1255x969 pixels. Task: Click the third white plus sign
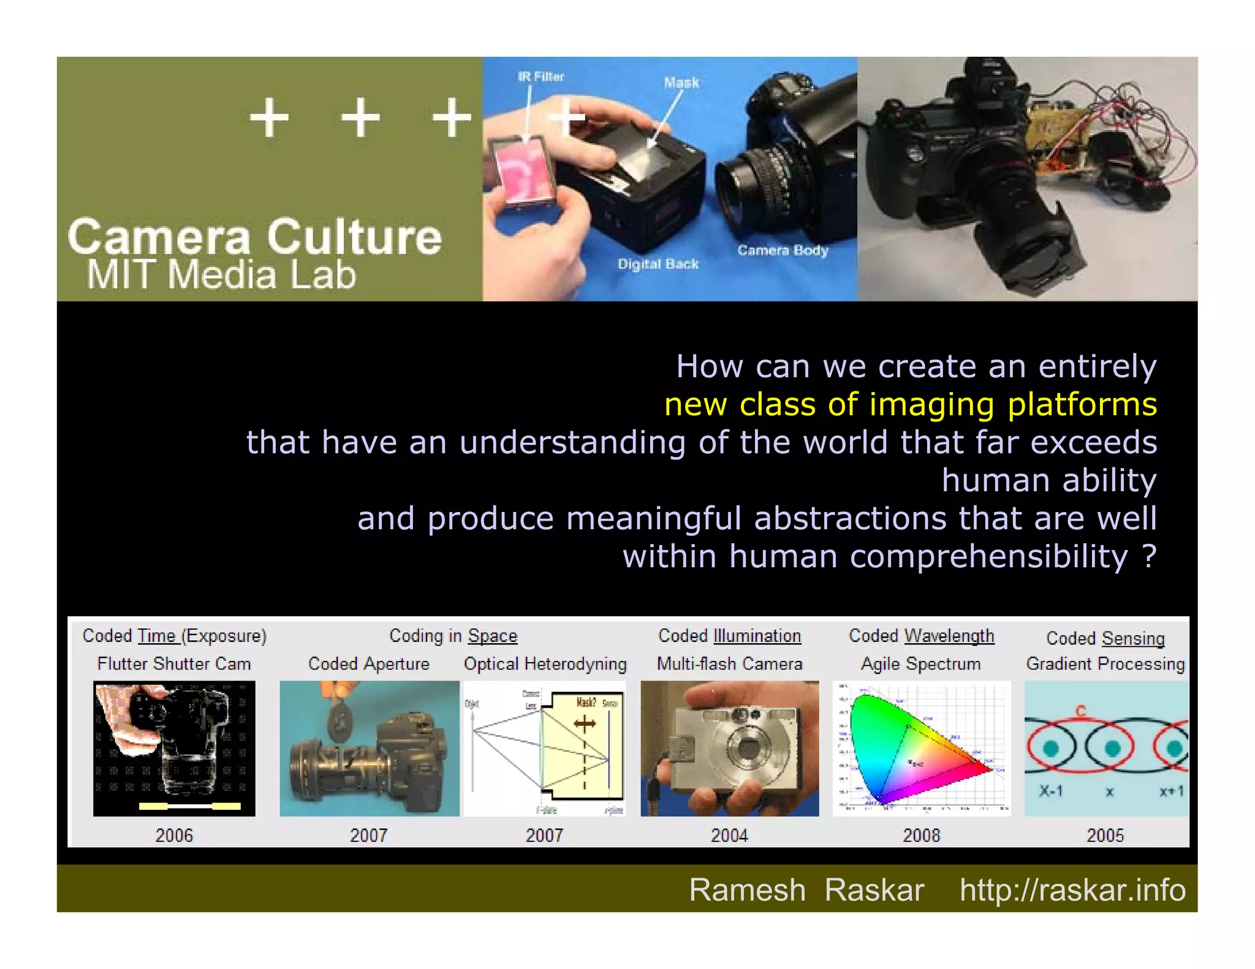[x=451, y=117]
